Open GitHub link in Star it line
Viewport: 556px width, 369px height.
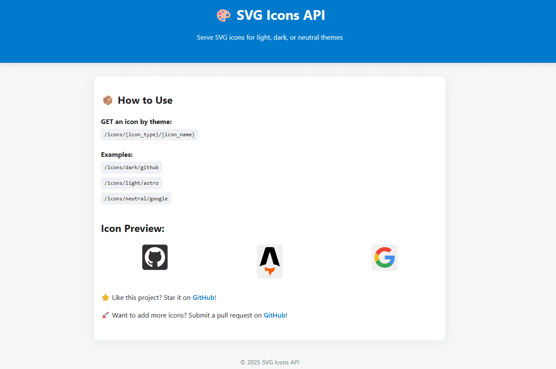pos(203,298)
